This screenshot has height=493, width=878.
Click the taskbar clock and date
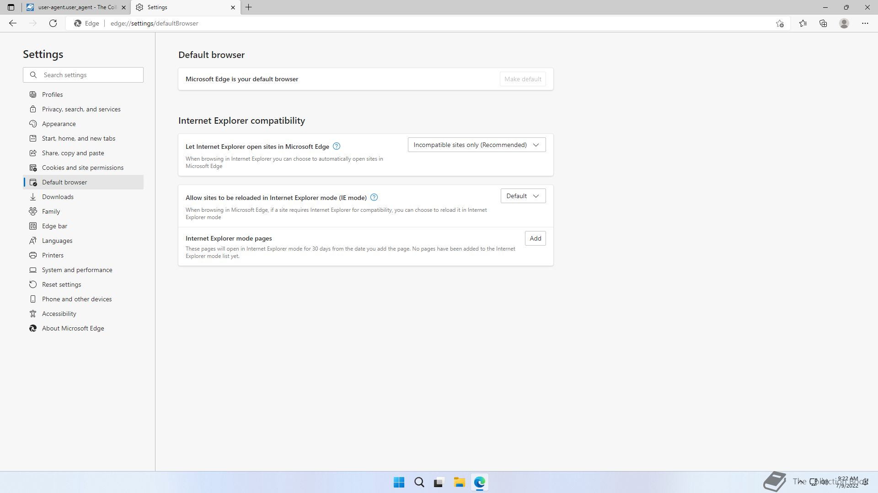(847, 482)
